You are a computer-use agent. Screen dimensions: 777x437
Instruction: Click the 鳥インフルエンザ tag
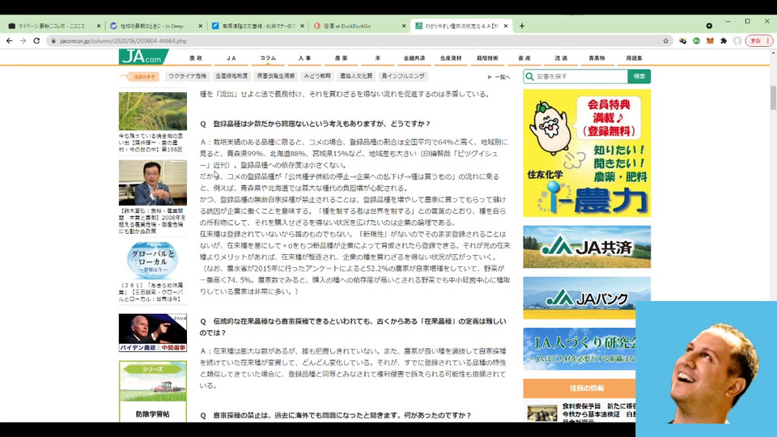point(403,76)
